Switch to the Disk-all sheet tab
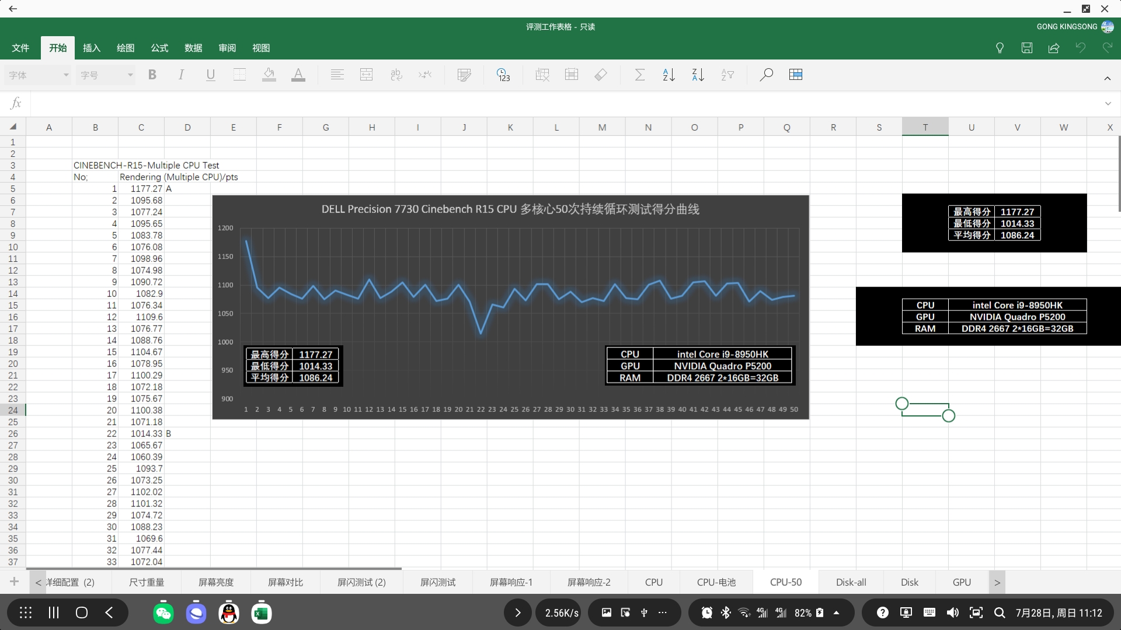The image size is (1121, 630). [851, 582]
